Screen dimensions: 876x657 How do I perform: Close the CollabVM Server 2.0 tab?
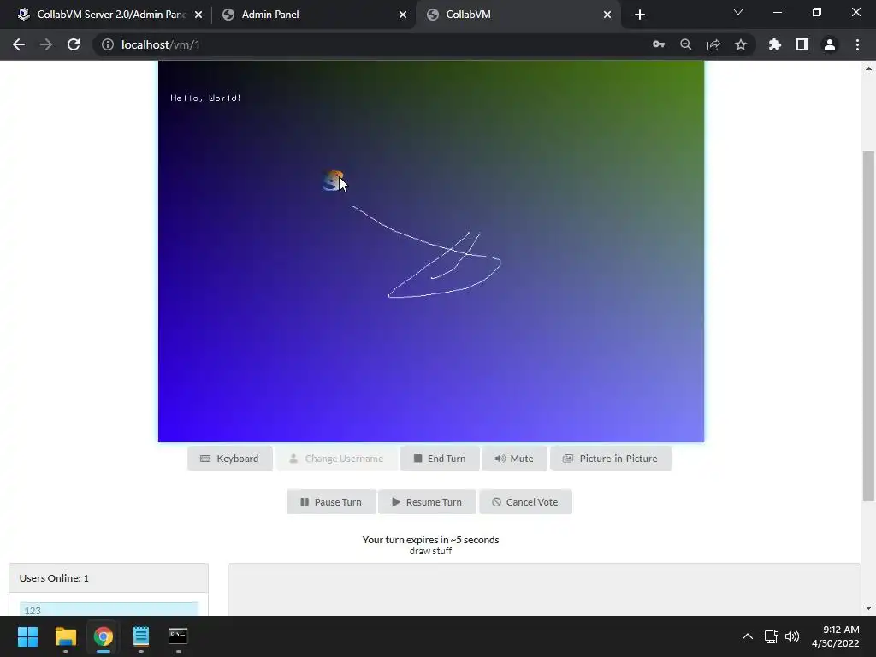point(198,15)
